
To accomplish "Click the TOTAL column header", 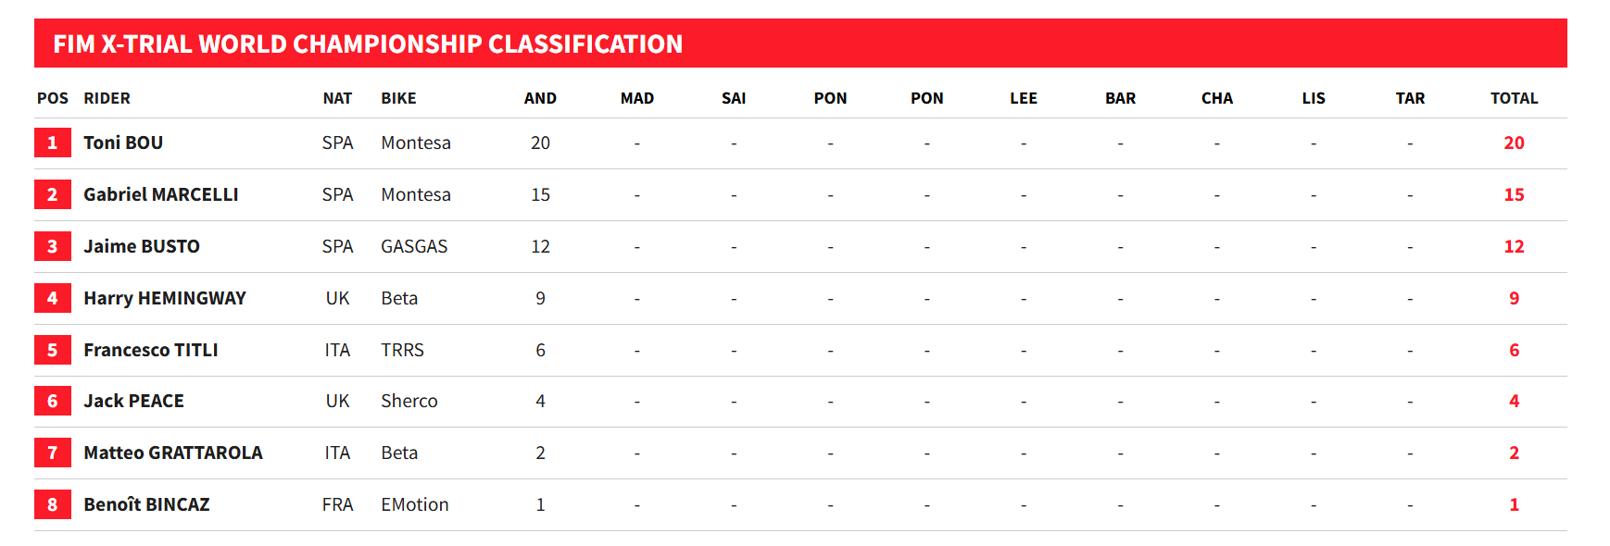I will tap(1514, 99).
